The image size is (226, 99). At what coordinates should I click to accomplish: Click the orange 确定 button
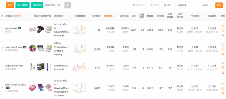(x=219, y=5)
